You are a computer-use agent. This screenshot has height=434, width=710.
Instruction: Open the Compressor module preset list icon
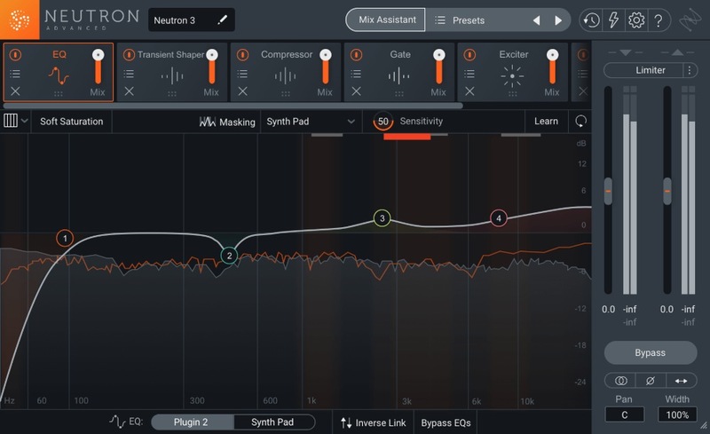pos(242,74)
